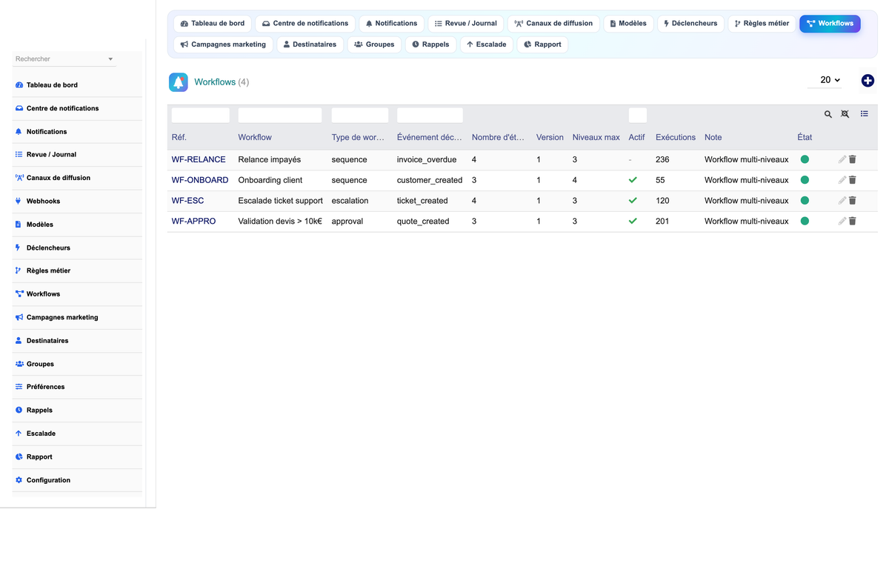Click the green État dot for WF-ONBOARD

pos(805,180)
